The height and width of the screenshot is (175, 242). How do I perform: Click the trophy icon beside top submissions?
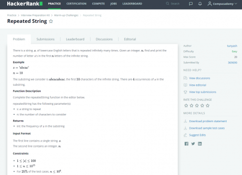[185, 92]
